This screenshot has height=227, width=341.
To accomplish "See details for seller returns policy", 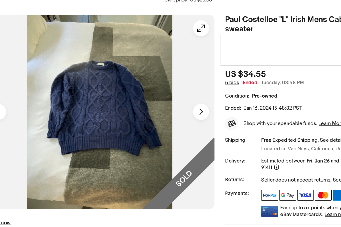I will (337, 180).
